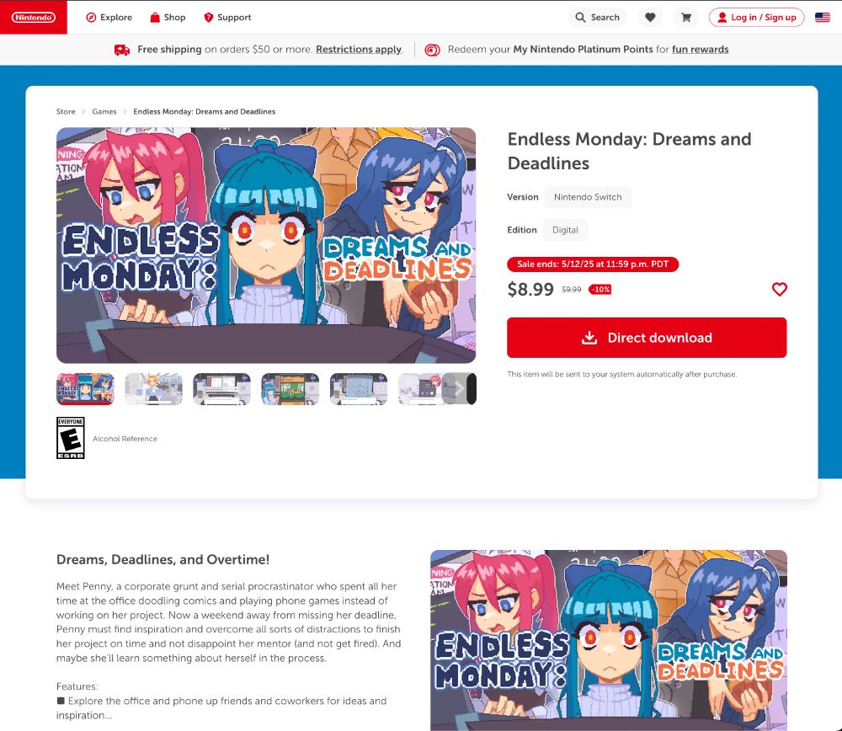
Task: Open the Shop menu
Action: pos(168,17)
